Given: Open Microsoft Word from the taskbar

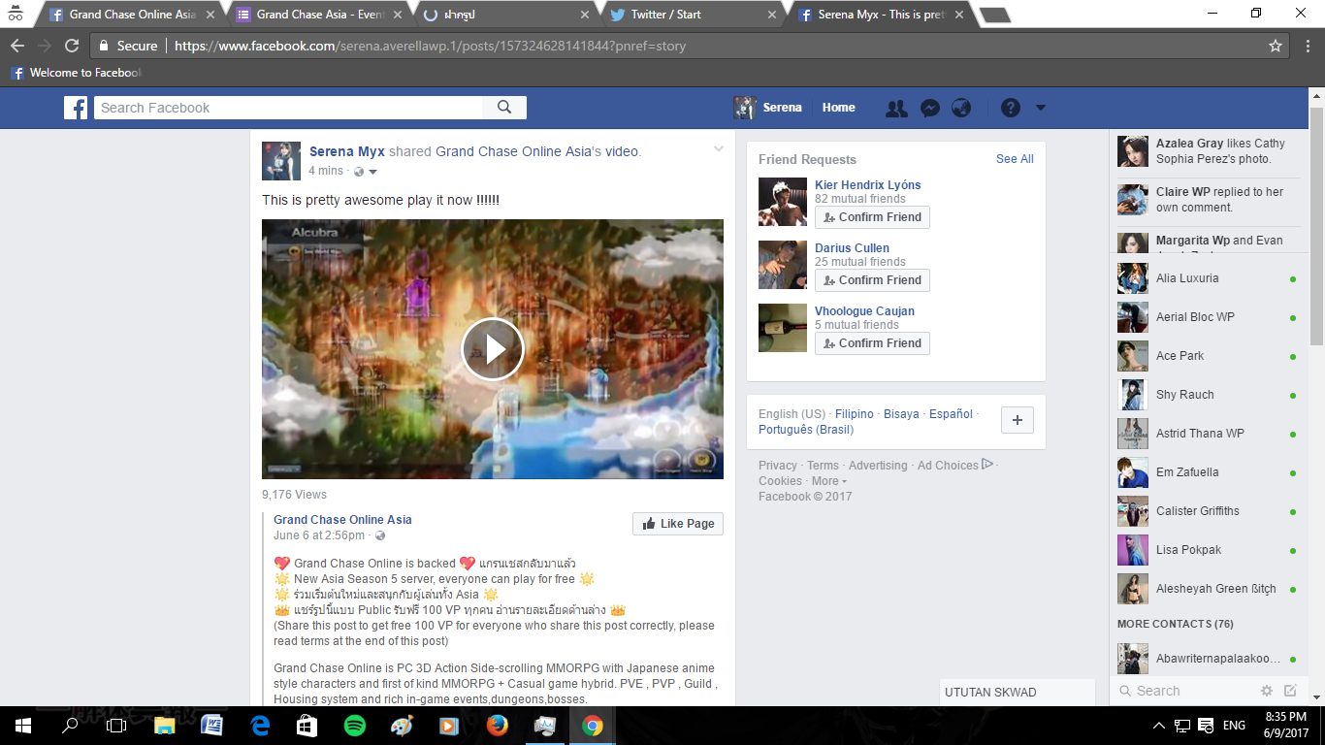Looking at the screenshot, I should click(212, 726).
